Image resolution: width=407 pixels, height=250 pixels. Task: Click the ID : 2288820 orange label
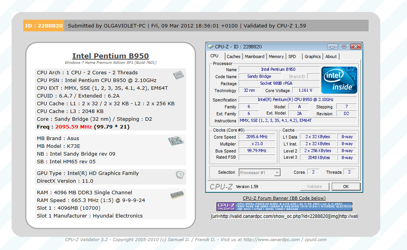[43, 26]
